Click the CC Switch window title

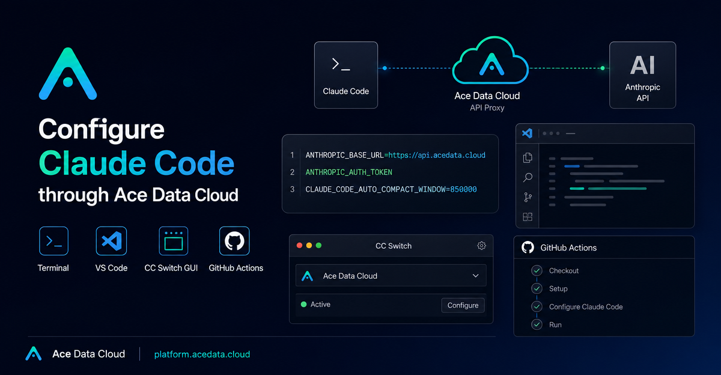tap(394, 246)
